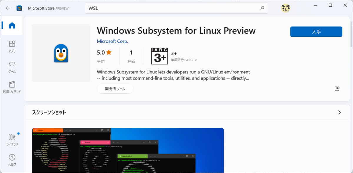Click the IARC 3+ rating badge
Screen dimensions: 353x173
pos(159,56)
